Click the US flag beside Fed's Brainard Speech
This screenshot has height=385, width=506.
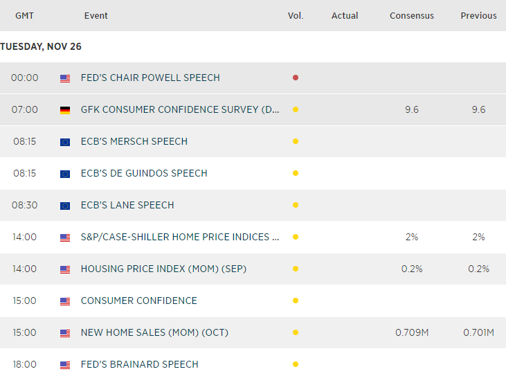tap(65, 365)
